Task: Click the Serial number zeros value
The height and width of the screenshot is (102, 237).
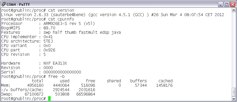Action: click(x=62, y=72)
